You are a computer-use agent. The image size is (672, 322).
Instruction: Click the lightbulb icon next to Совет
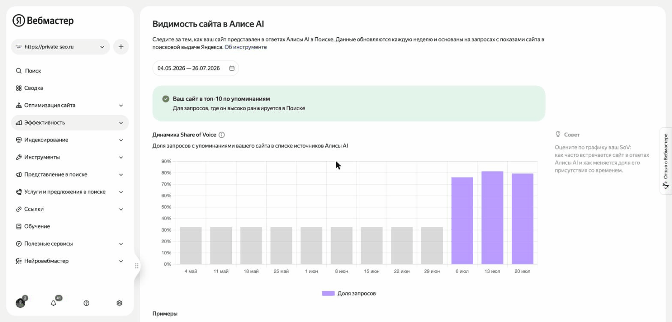(x=558, y=134)
